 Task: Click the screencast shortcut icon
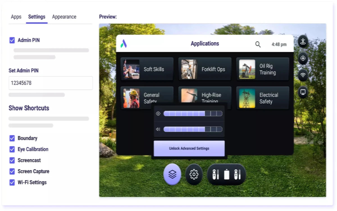pos(303,92)
